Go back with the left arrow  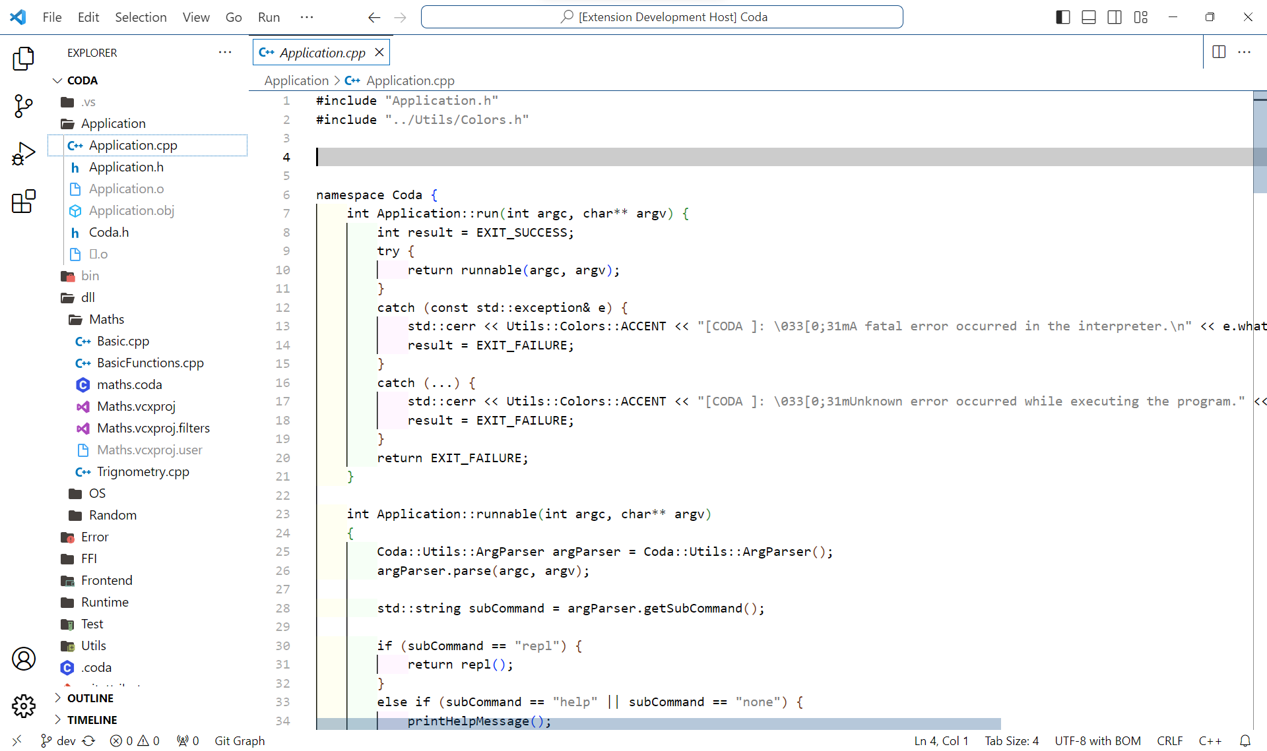(x=374, y=17)
